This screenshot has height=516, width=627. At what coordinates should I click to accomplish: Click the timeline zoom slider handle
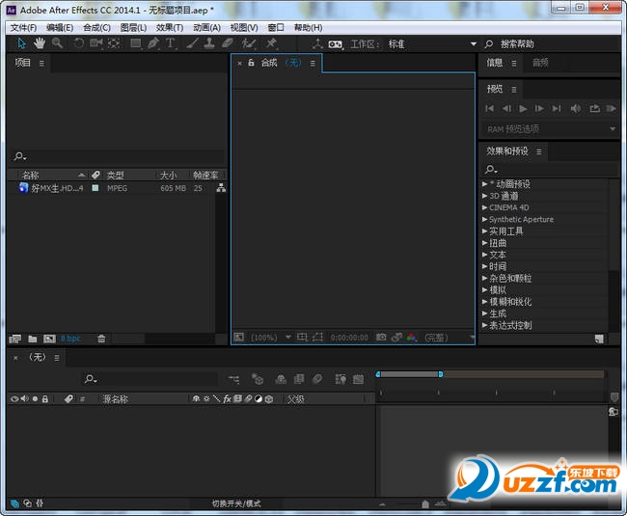425,504
